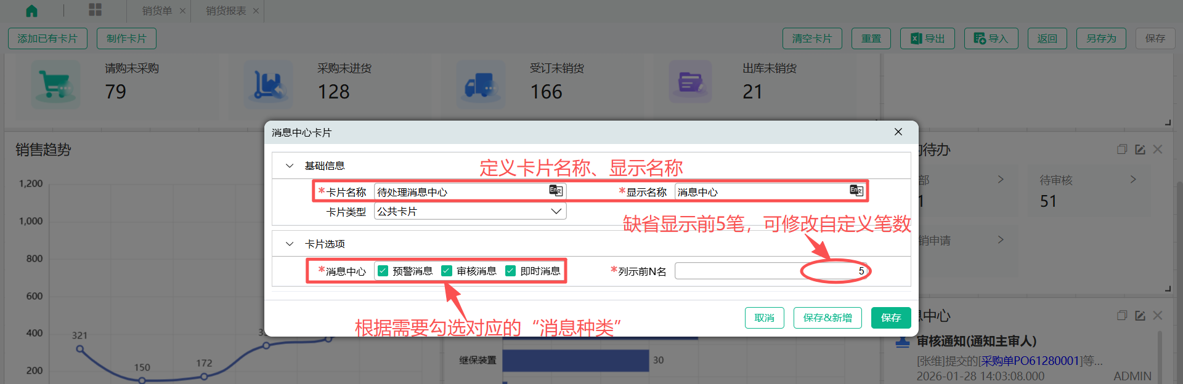Collapse the 基础信息 section
Image resolution: width=1183 pixels, height=384 pixels.
(290, 166)
